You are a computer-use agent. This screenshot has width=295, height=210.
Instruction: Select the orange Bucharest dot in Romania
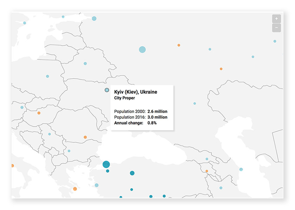(85, 137)
